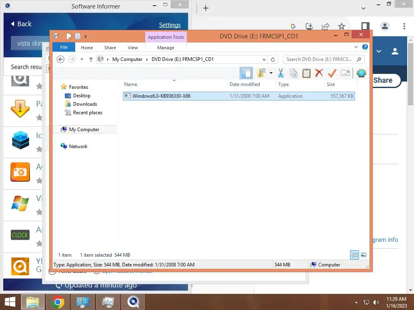This screenshot has height=310, width=414.
Task: Select Desktop in Favorites
Action: pos(82,95)
